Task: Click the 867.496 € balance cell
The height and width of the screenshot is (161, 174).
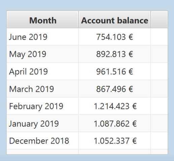Action: 115,89
